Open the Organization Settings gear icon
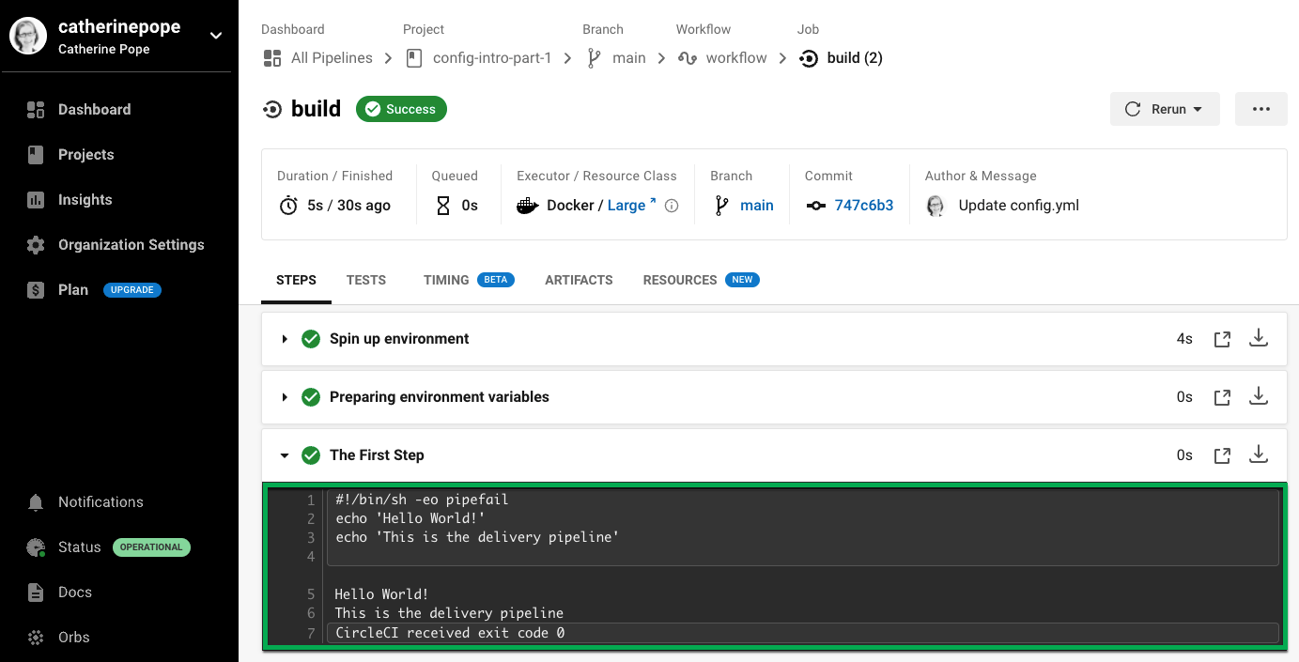1299x662 pixels. (36, 245)
